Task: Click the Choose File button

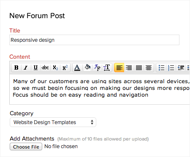Action: point(26,146)
